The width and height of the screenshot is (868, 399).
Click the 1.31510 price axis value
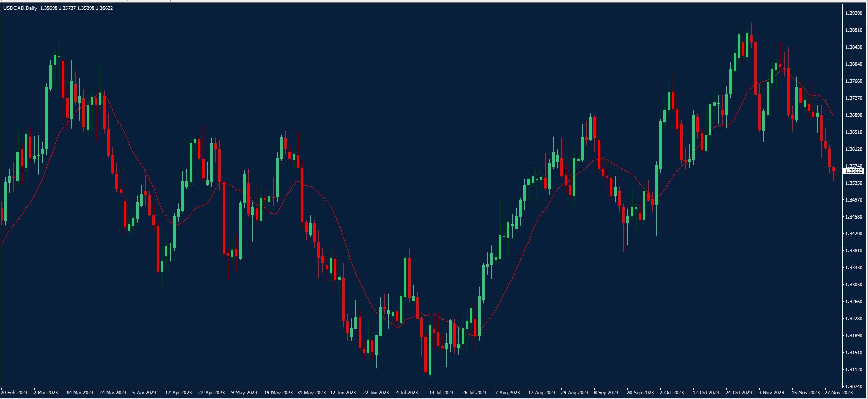tap(854, 353)
